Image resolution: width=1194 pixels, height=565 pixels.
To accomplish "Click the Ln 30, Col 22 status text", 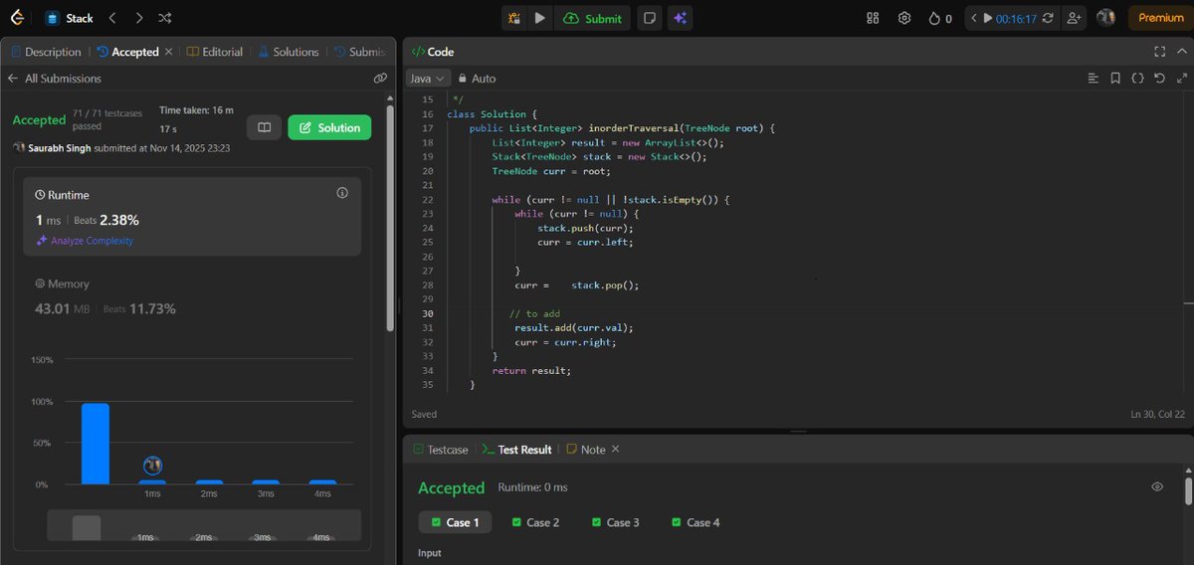I will click(x=1157, y=414).
